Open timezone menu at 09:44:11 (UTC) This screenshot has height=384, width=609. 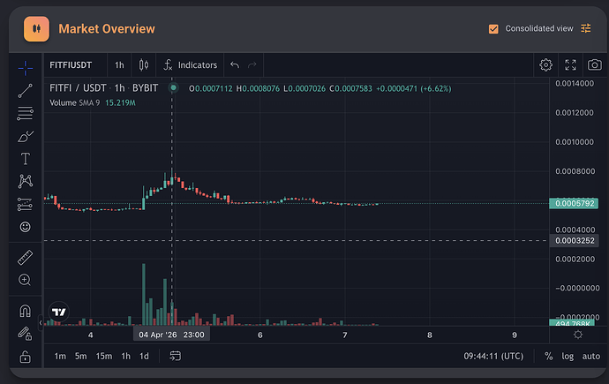click(493, 356)
